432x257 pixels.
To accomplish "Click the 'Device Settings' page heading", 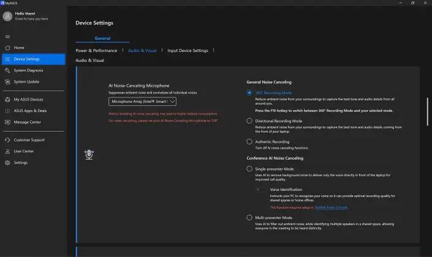I will pos(94,23).
